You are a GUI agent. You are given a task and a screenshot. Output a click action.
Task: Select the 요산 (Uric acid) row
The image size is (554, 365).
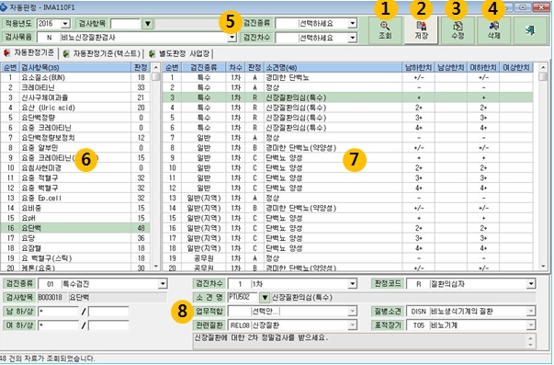75,108
